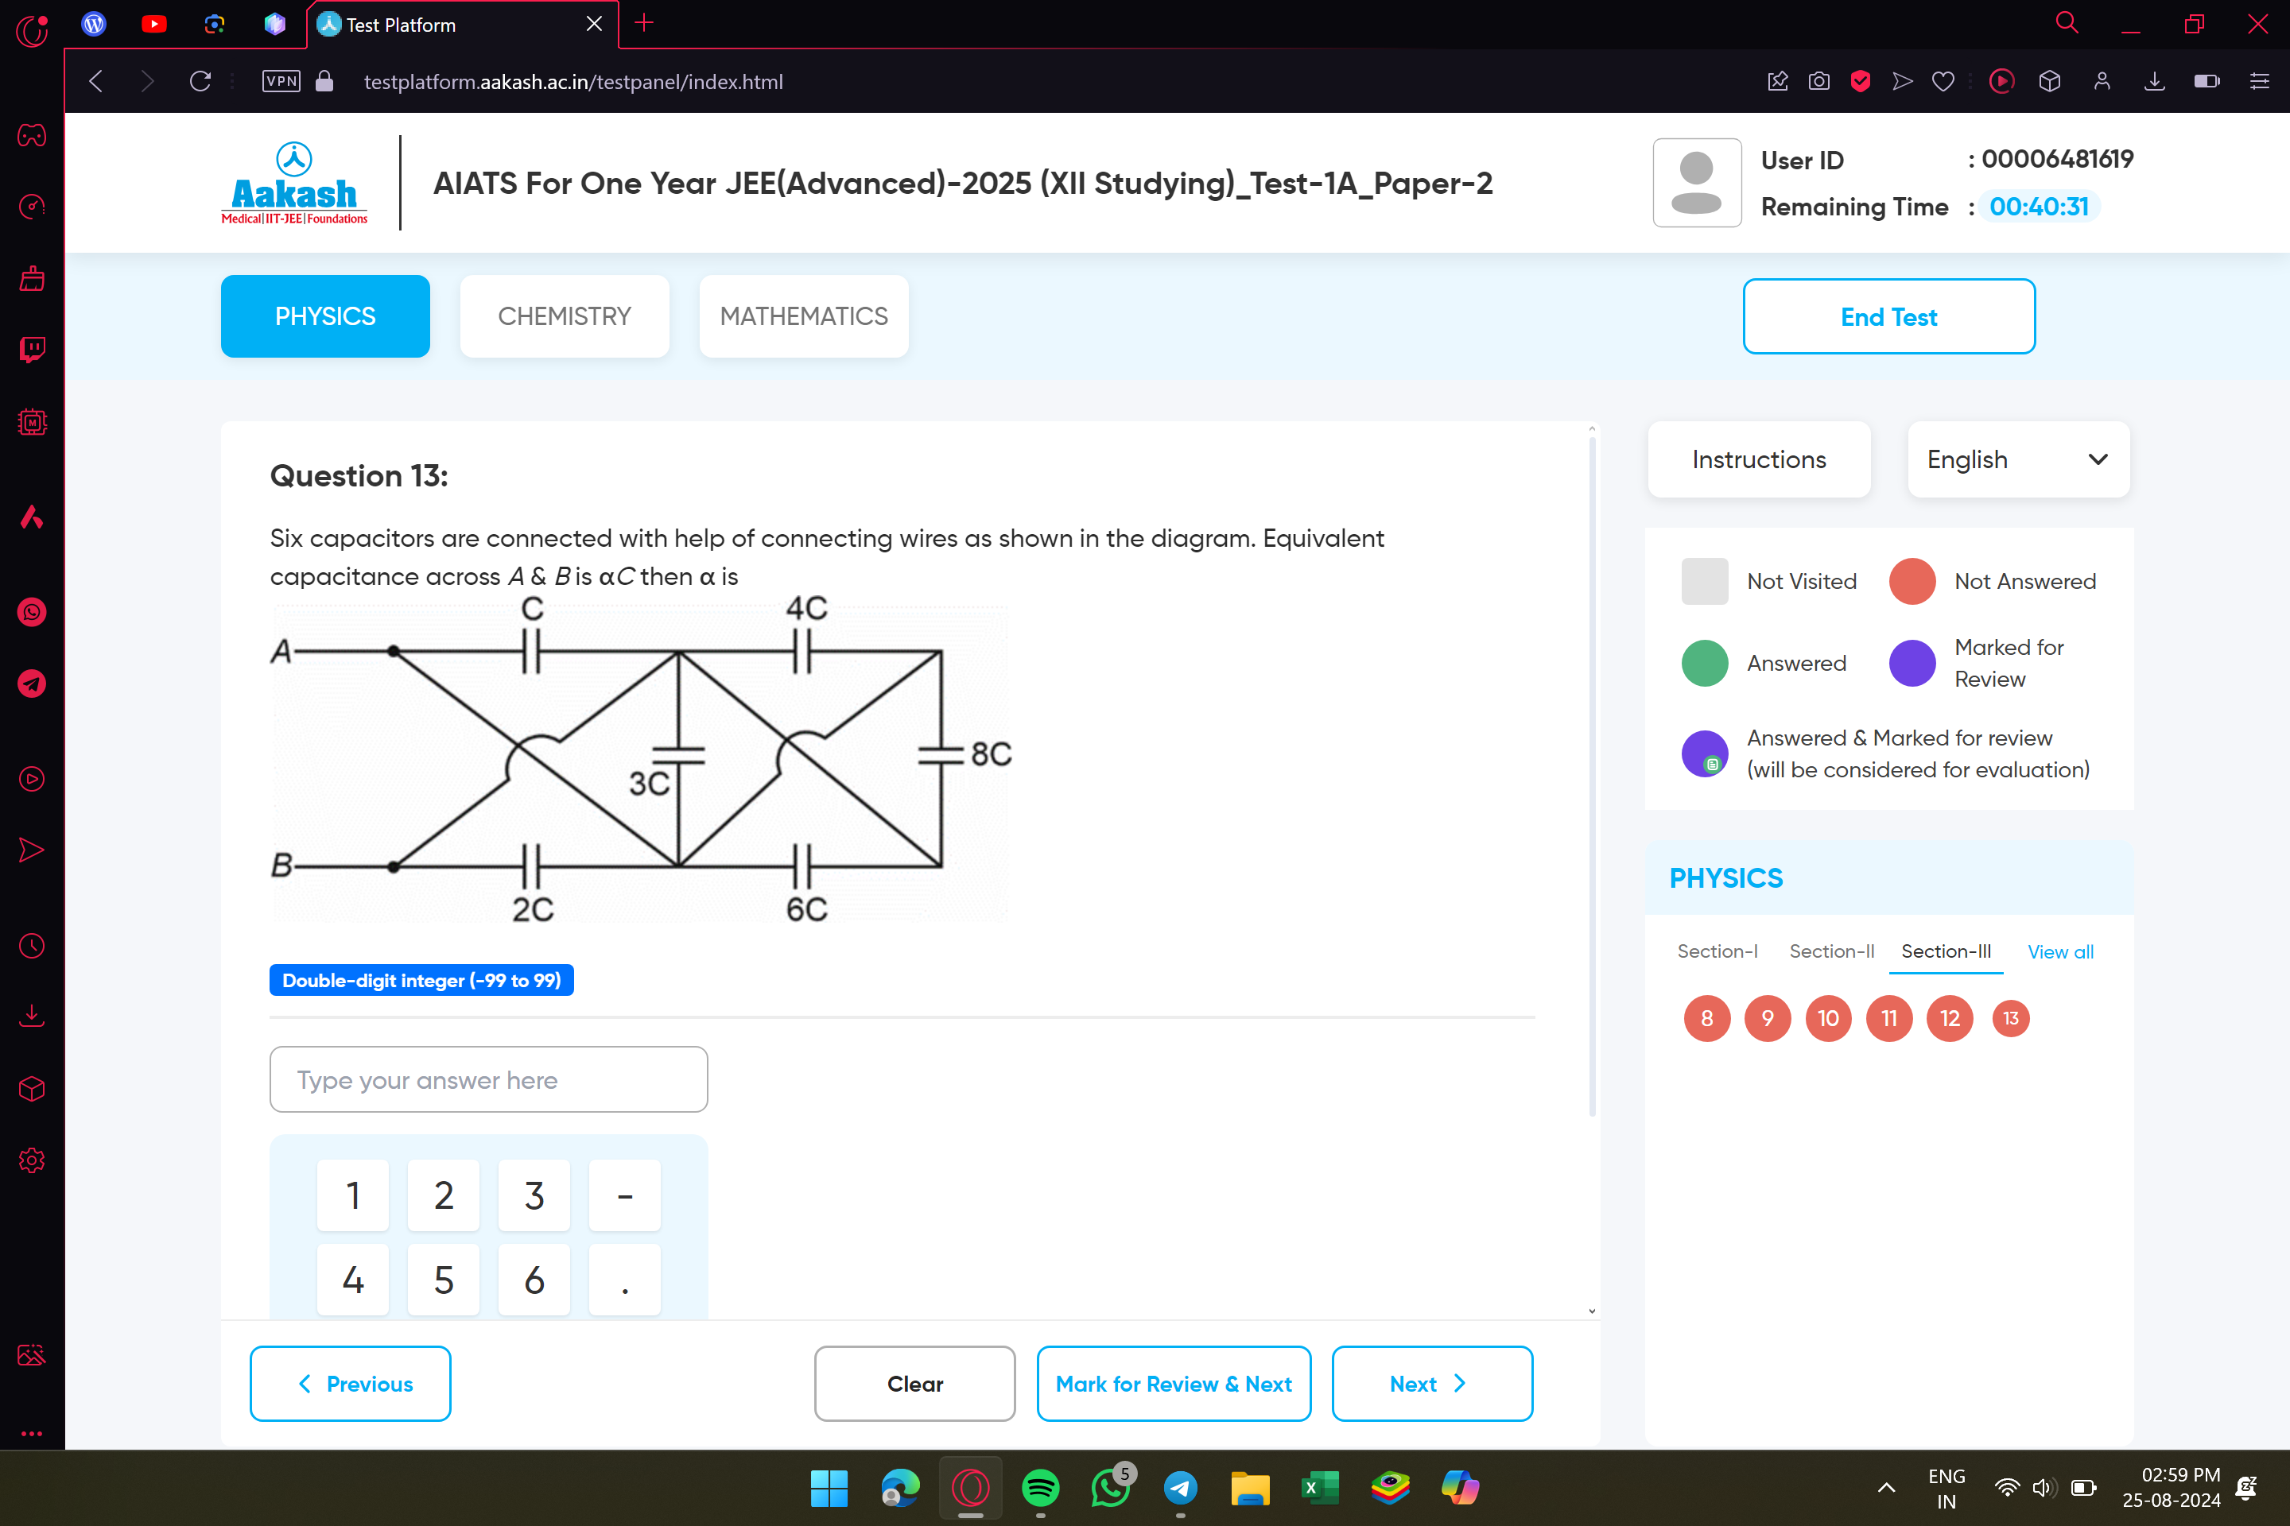Clear the entered answer

coord(915,1383)
